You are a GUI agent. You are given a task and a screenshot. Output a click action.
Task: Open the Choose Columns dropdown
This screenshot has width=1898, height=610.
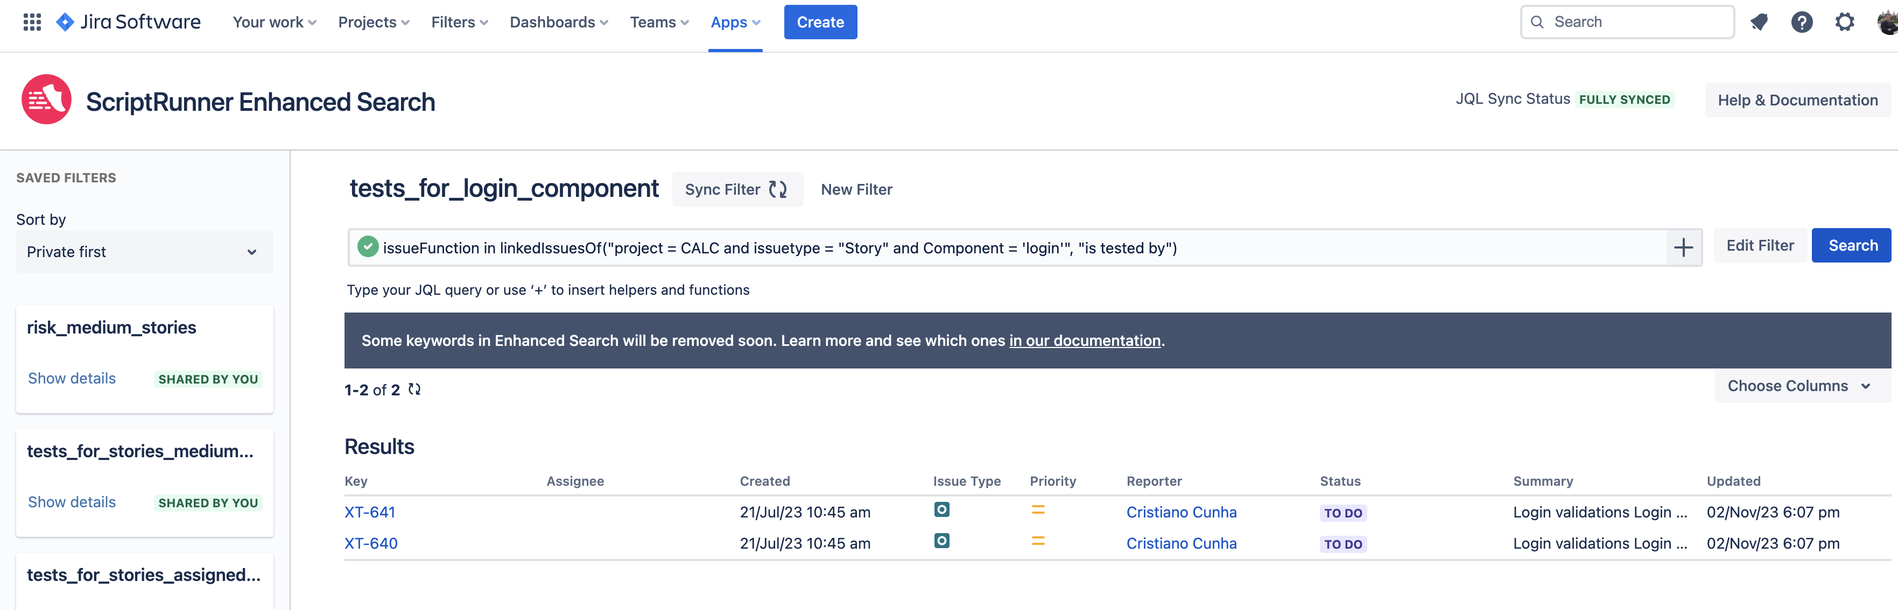point(1802,386)
